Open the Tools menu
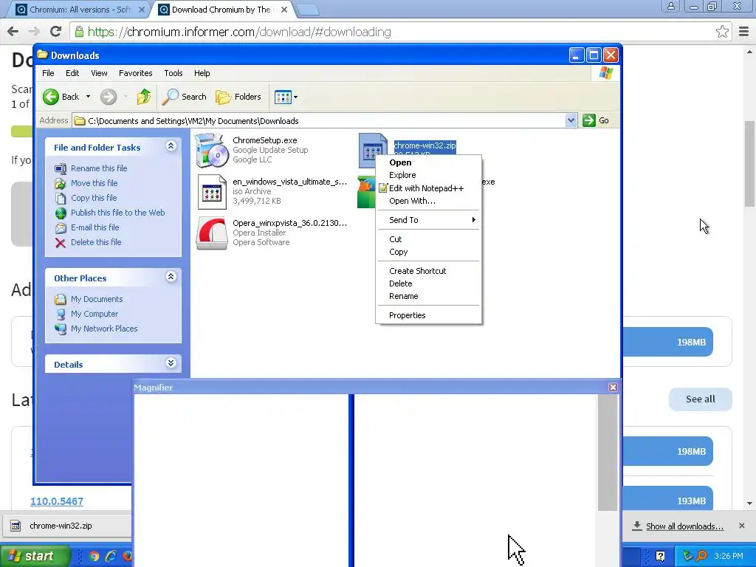This screenshot has width=756, height=567. click(173, 73)
